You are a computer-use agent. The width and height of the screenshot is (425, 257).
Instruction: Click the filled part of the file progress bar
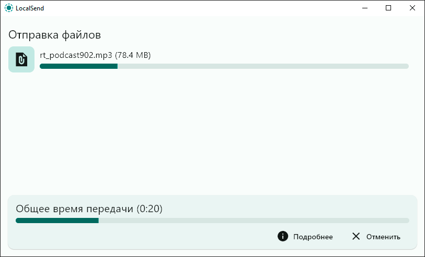click(x=78, y=66)
